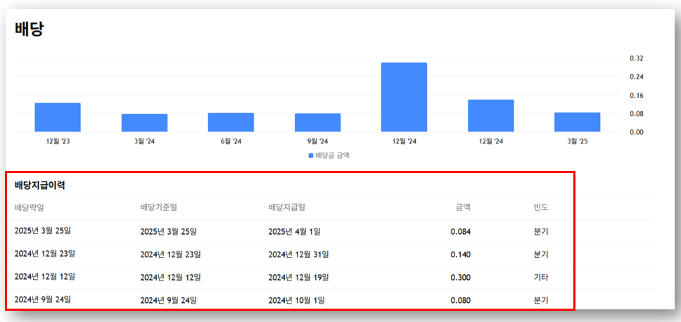
Task: Click payment date 2024년 12월 31일
Action: 299,255
